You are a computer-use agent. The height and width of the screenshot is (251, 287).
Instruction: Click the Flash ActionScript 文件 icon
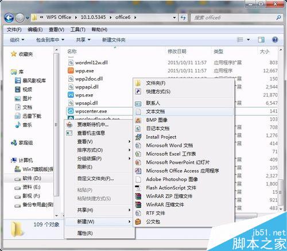[x=138, y=188]
